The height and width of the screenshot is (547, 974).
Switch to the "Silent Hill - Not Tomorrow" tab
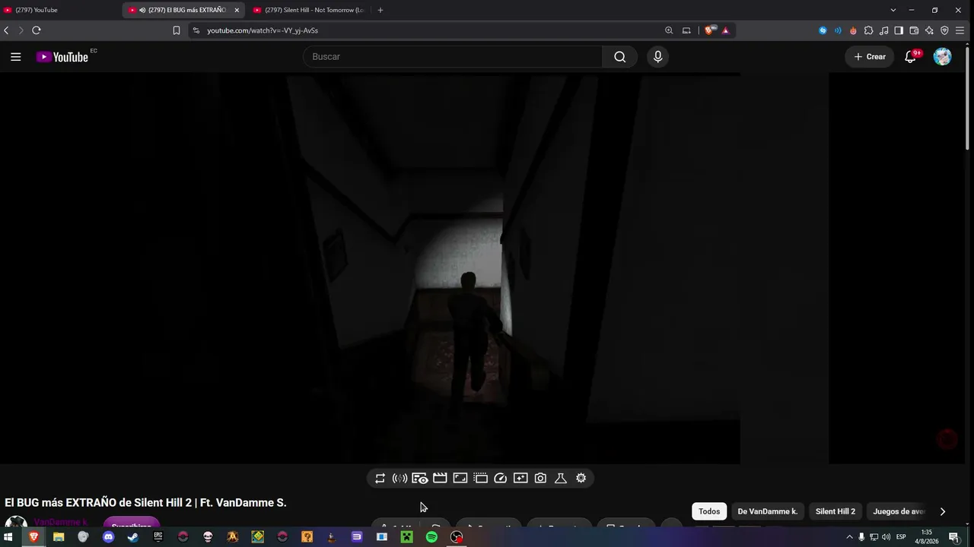click(x=308, y=10)
